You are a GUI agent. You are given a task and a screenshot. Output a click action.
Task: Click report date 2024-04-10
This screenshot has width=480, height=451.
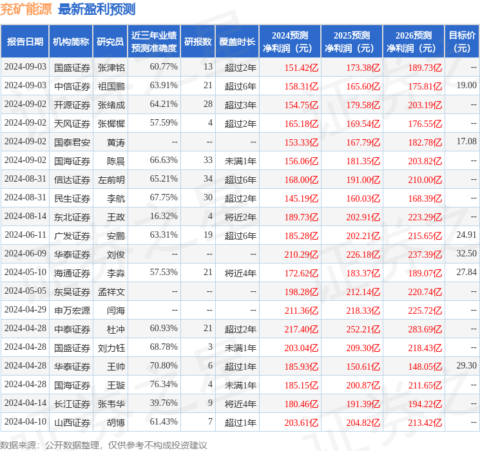[25, 421]
